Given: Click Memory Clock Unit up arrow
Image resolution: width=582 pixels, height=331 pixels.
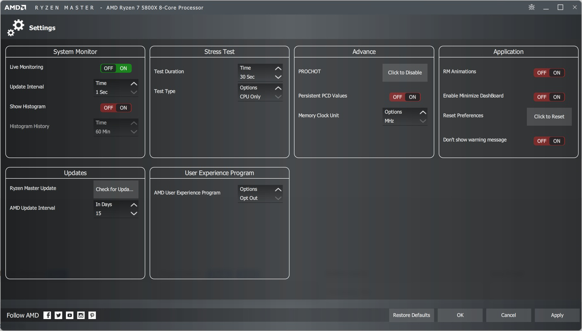Looking at the screenshot, I should (x=423, y=112).
